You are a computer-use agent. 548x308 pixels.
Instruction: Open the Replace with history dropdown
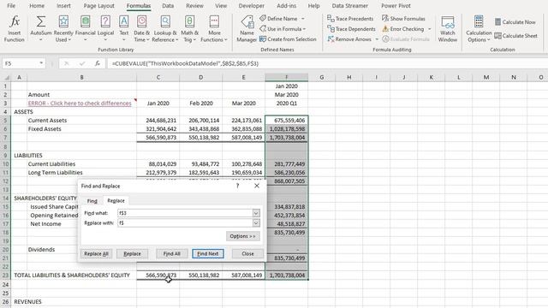point(256,222)
